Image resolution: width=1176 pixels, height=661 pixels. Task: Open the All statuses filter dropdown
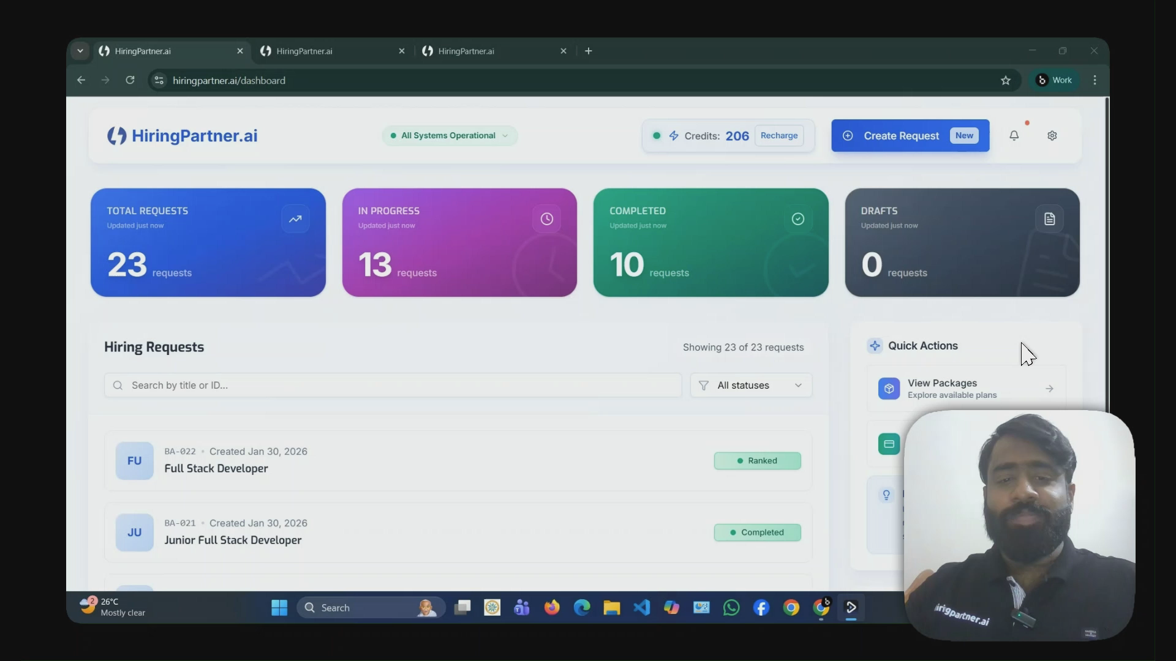[751, 386]
